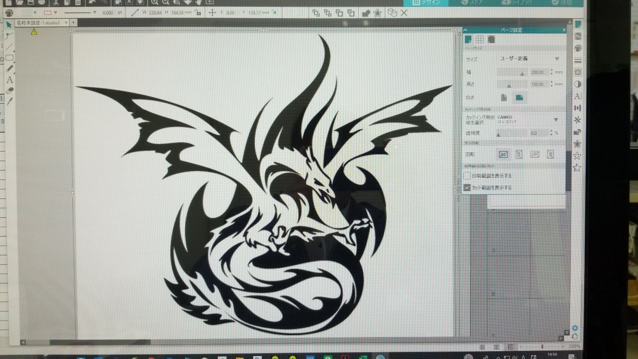Viewport: 638px width, 359px height.
Task: Open the サイズ ユーザー定義 dropdown
Action: 557,59
